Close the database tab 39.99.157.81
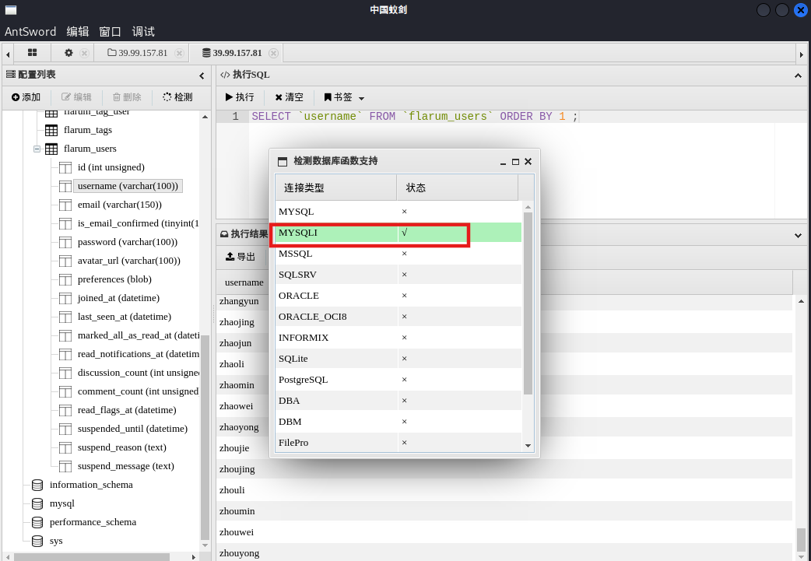Viewport: 811px width, 561px height. coord(274,53)
